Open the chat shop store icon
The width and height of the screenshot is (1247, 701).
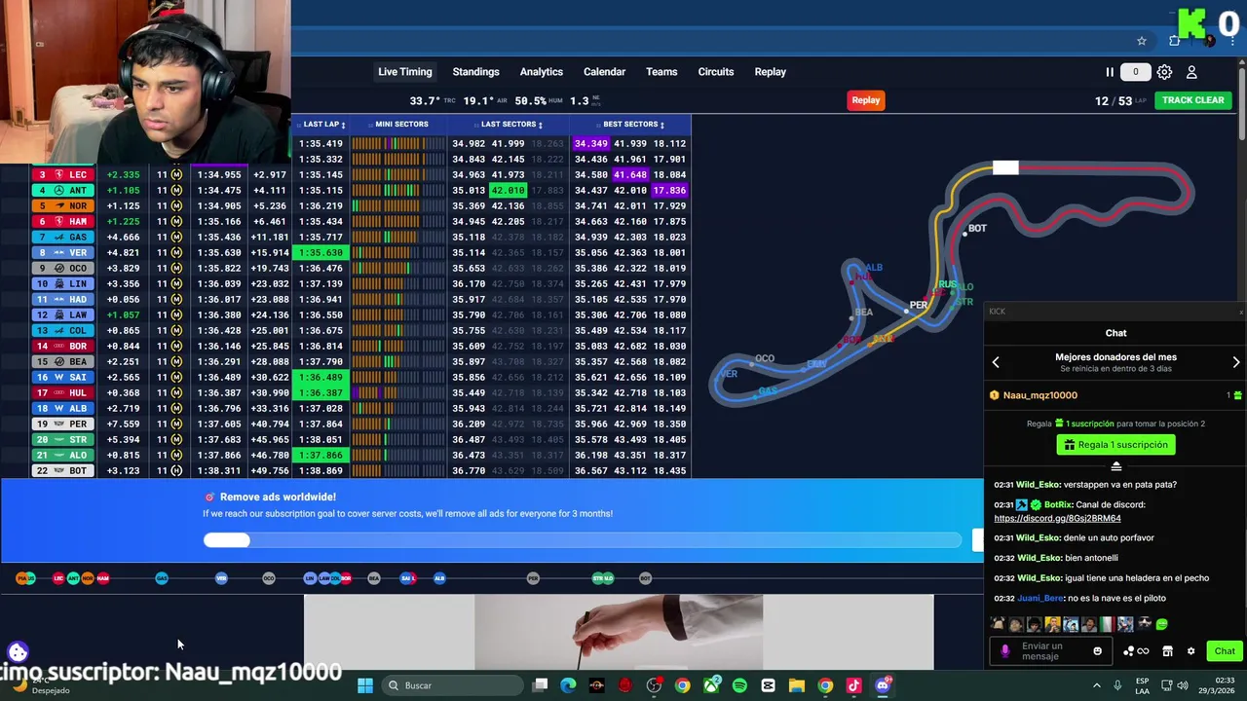coord(1168,651)
